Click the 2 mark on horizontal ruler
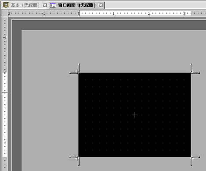 (x=149, y=14)
